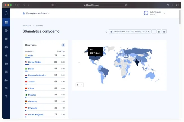Go to Dashboard breadcrumb
Viewport: 184px width, 122px height.
pyautogui.click(x=27, y=26)
